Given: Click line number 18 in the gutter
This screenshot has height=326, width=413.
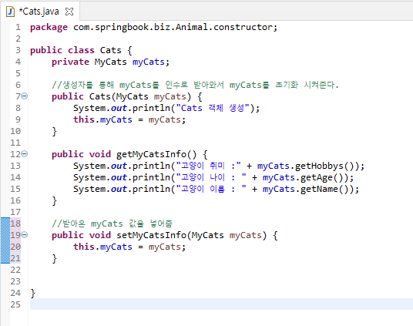Looking at the screenshot, I should pyautogui.click(x=15, y=223).
